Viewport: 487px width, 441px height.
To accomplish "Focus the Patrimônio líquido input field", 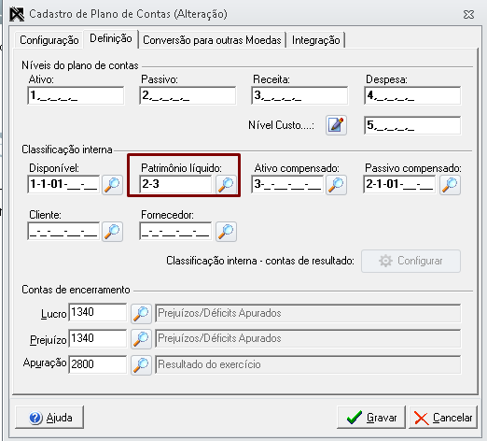I will pos(175,184).
